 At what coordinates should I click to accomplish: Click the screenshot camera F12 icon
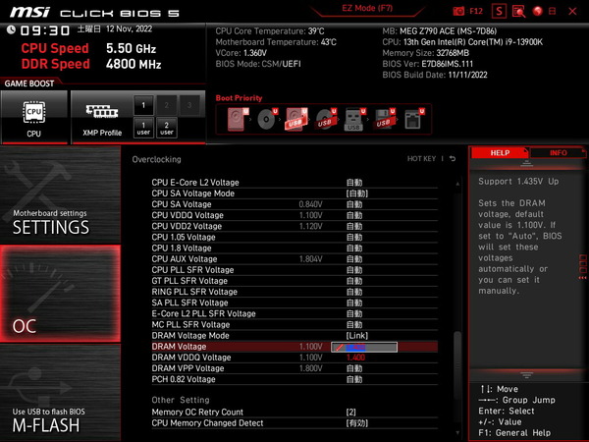pos(467,11)
